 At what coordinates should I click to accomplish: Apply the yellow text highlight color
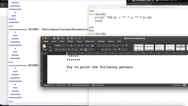pos(85,49)
